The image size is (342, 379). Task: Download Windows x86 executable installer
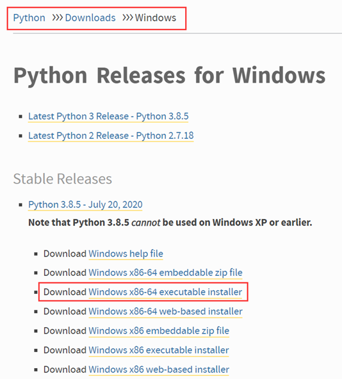(159, 350)
